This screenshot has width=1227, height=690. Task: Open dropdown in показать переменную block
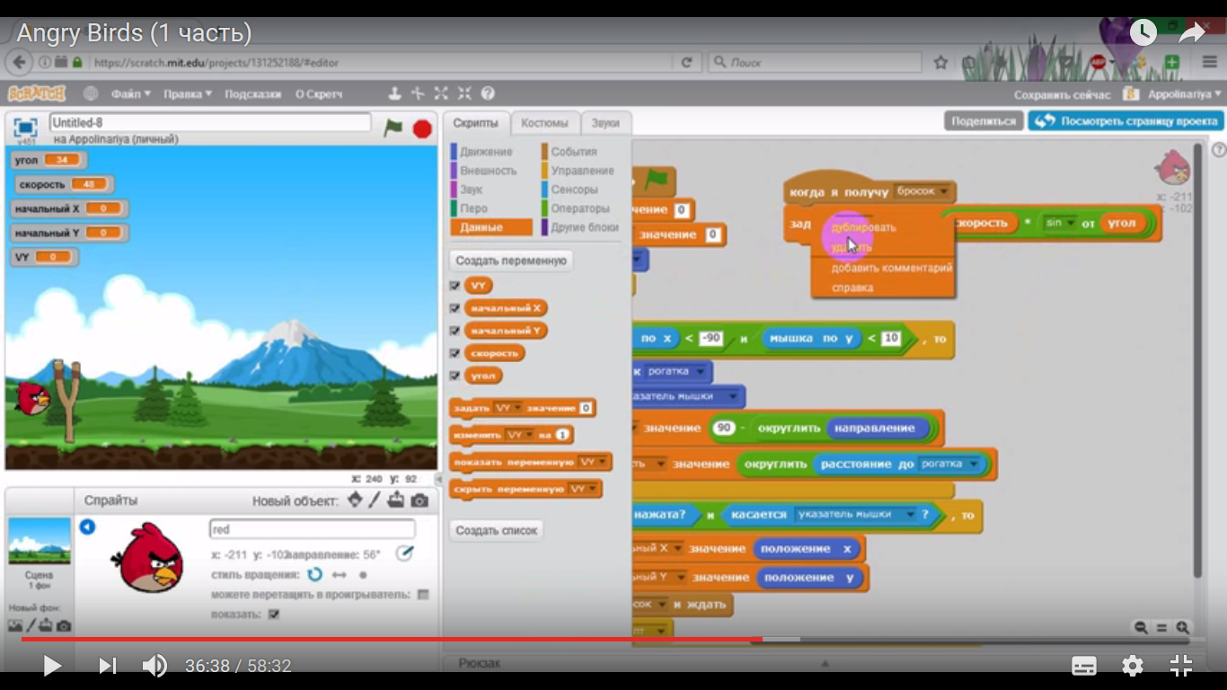pos(591,462)
